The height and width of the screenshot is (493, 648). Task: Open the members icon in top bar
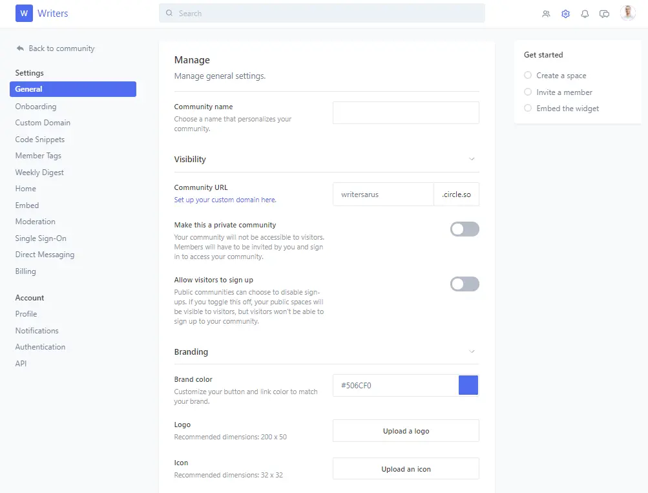pos(546,14)
